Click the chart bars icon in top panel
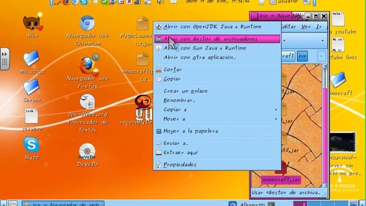 [137, 2]
